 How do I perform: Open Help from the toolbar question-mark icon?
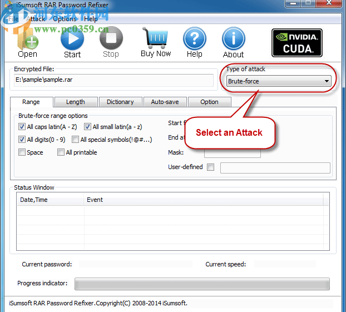click(194, 42)
